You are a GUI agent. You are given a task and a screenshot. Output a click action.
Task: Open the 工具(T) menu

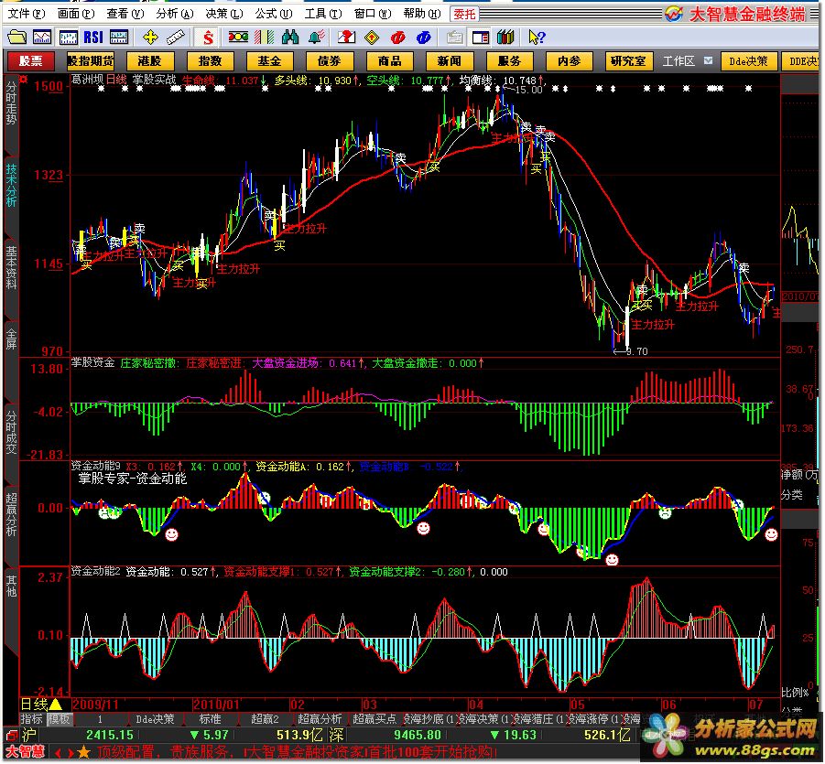pyautogui.click(x=323, y=14)
